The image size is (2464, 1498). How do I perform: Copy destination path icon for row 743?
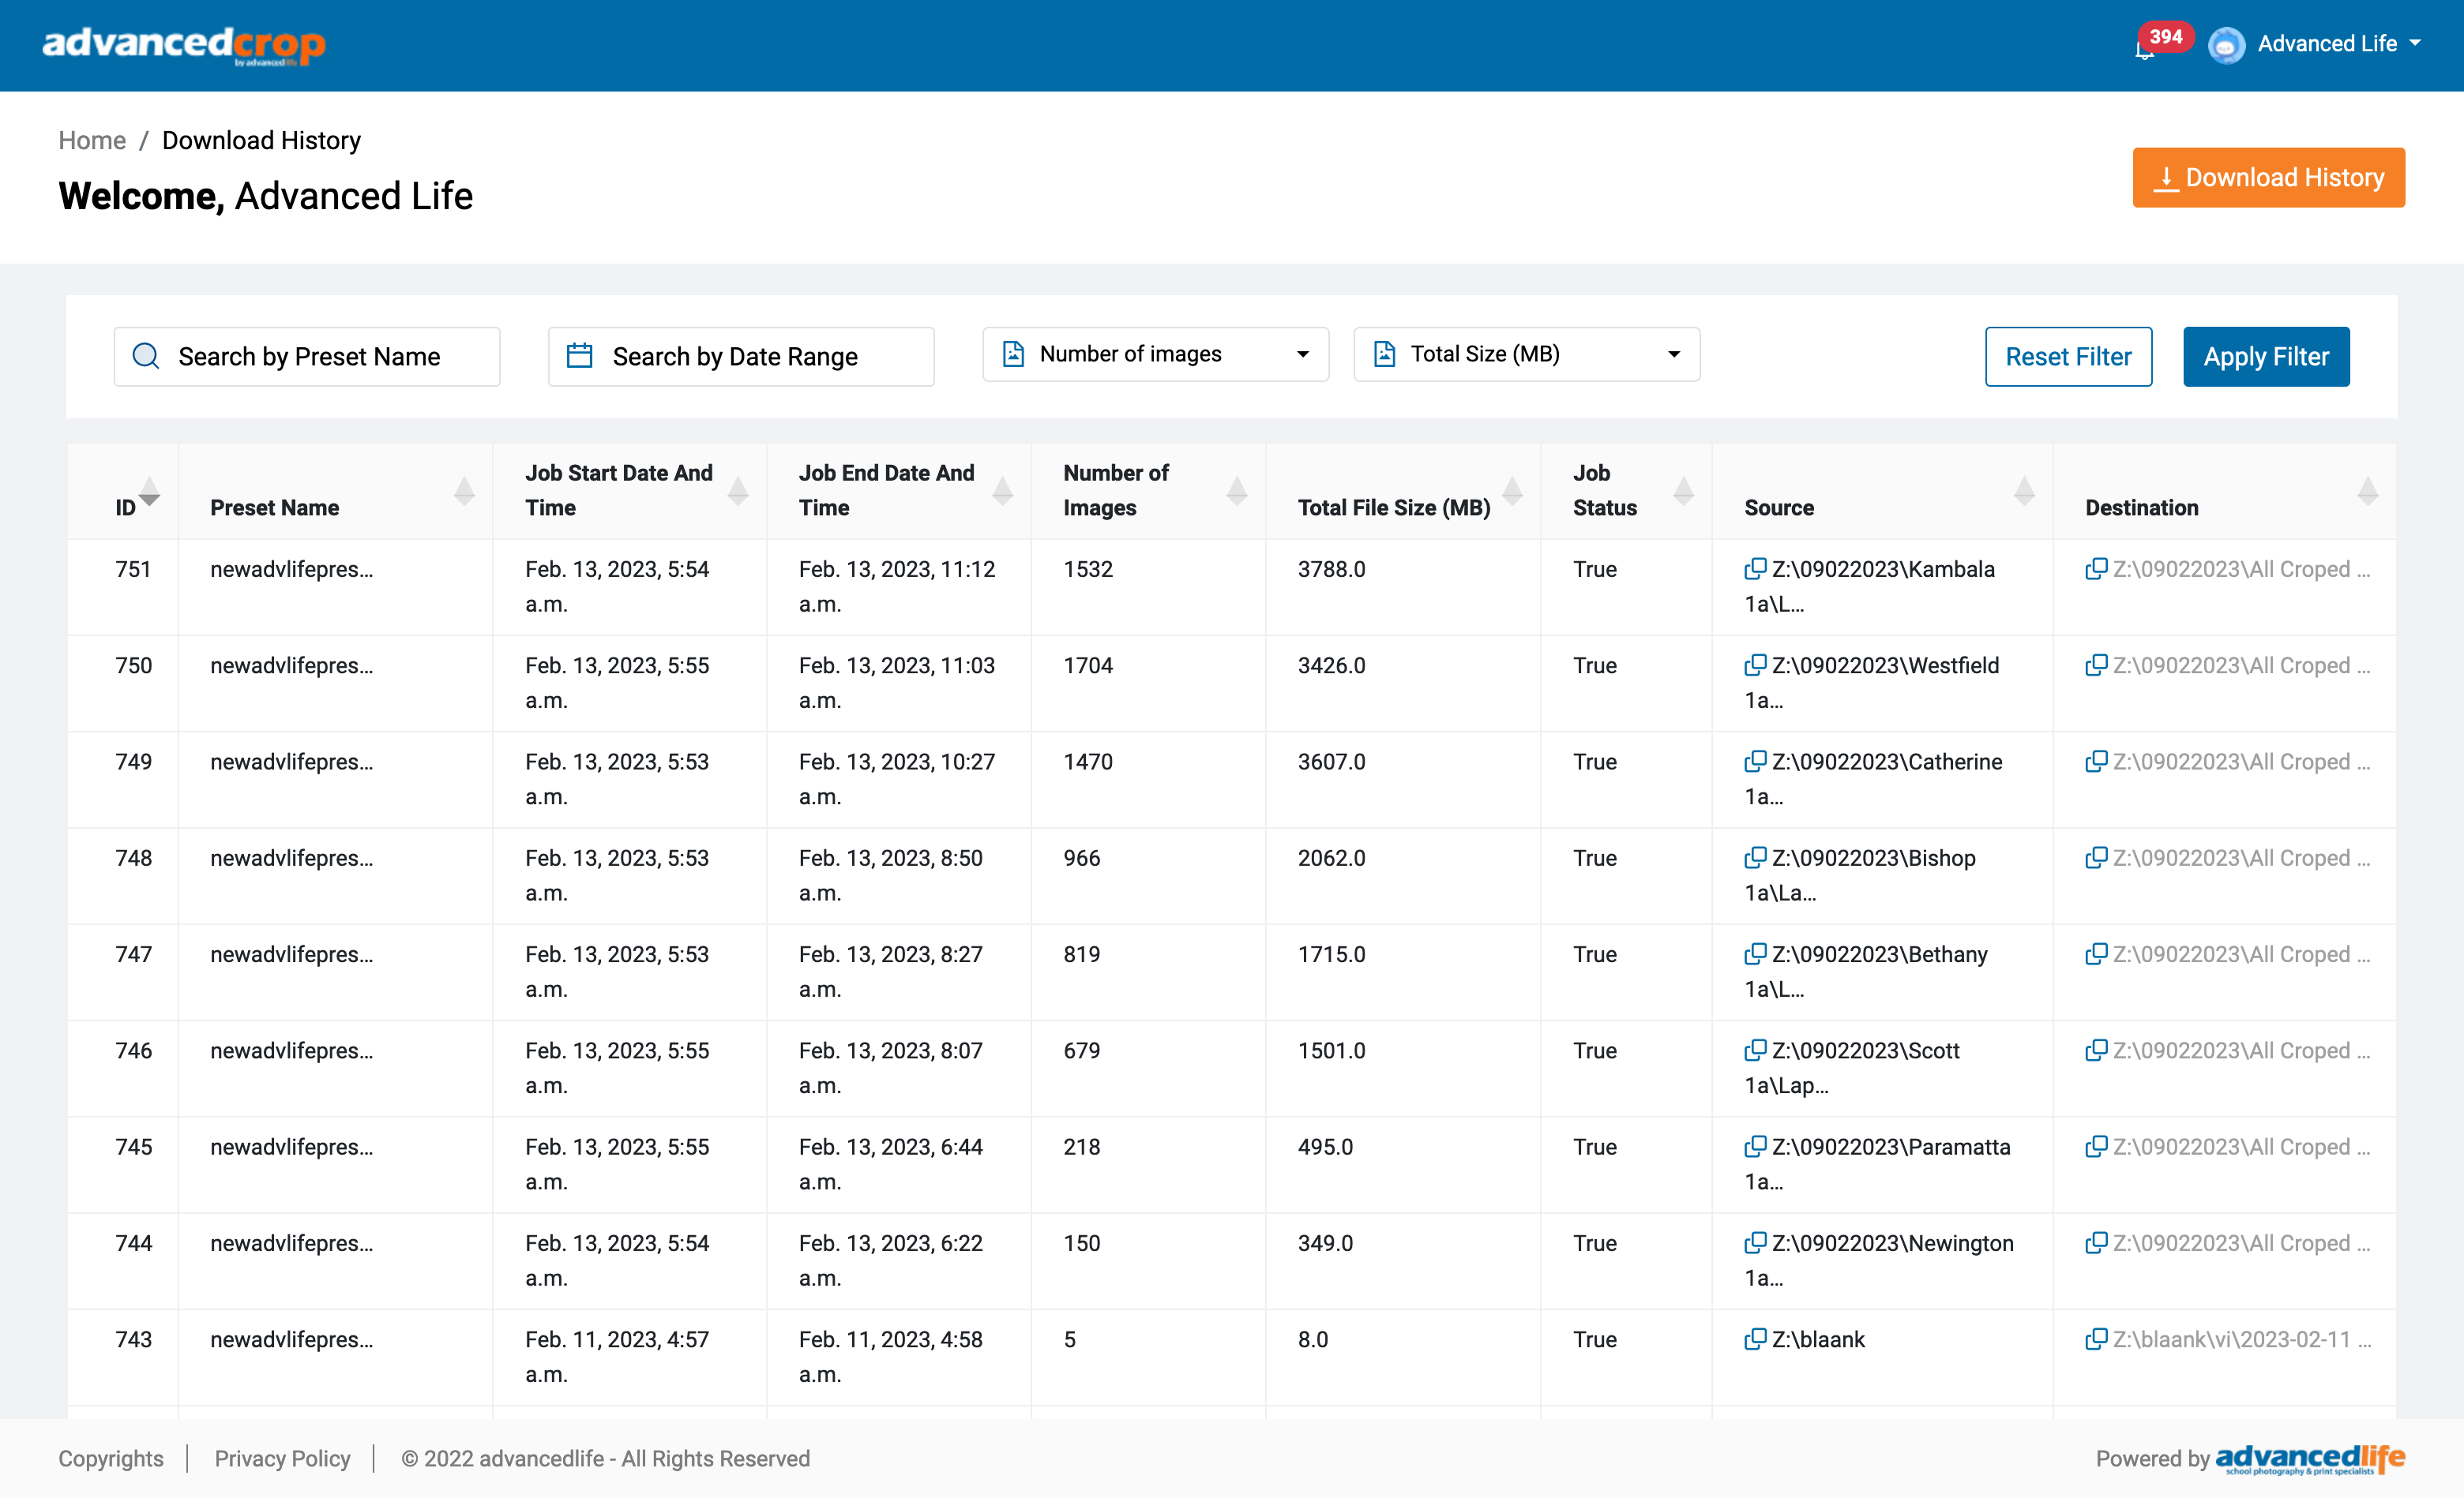[x=2096, y=1339]
